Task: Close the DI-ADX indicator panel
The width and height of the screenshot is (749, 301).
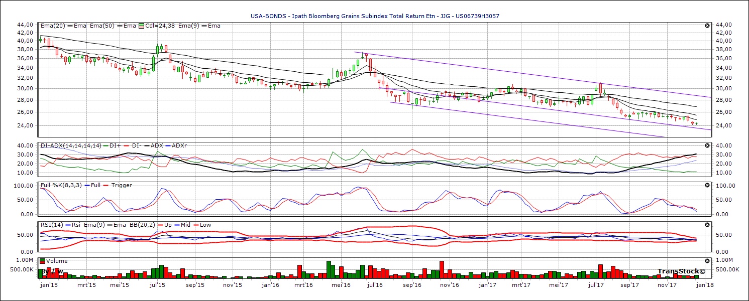Action: (707, 145)
